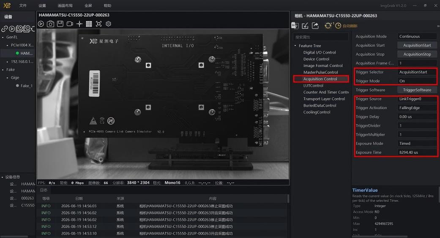440x238 pixels.
Task: Open the 文件 menu
Action: [23, 5]
